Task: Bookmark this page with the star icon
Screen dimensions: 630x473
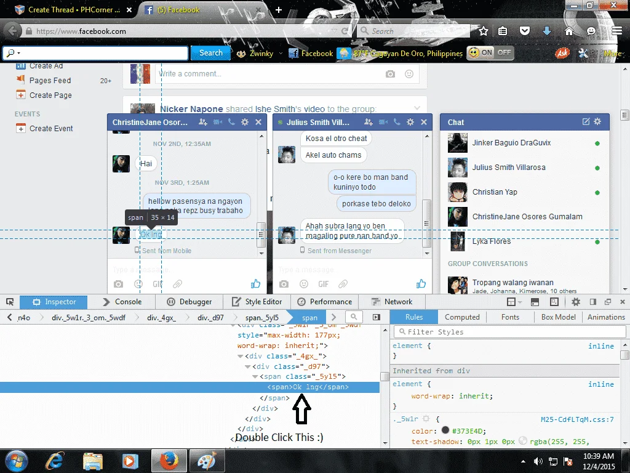Action: click(484, 31)
